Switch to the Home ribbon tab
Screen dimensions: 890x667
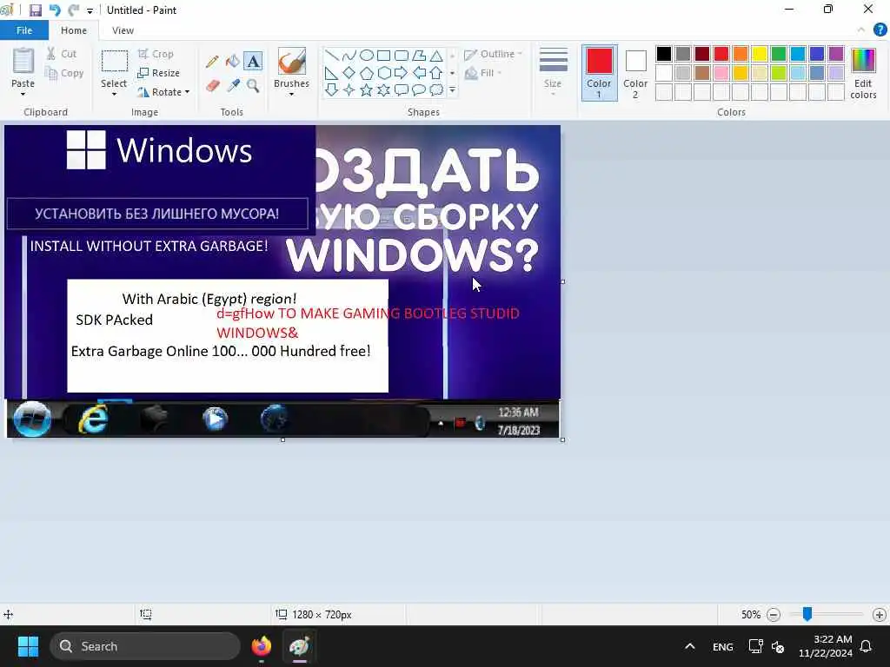point(74,30)
